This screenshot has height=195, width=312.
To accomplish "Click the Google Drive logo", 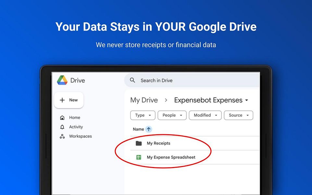I will (x=62, y=80).
